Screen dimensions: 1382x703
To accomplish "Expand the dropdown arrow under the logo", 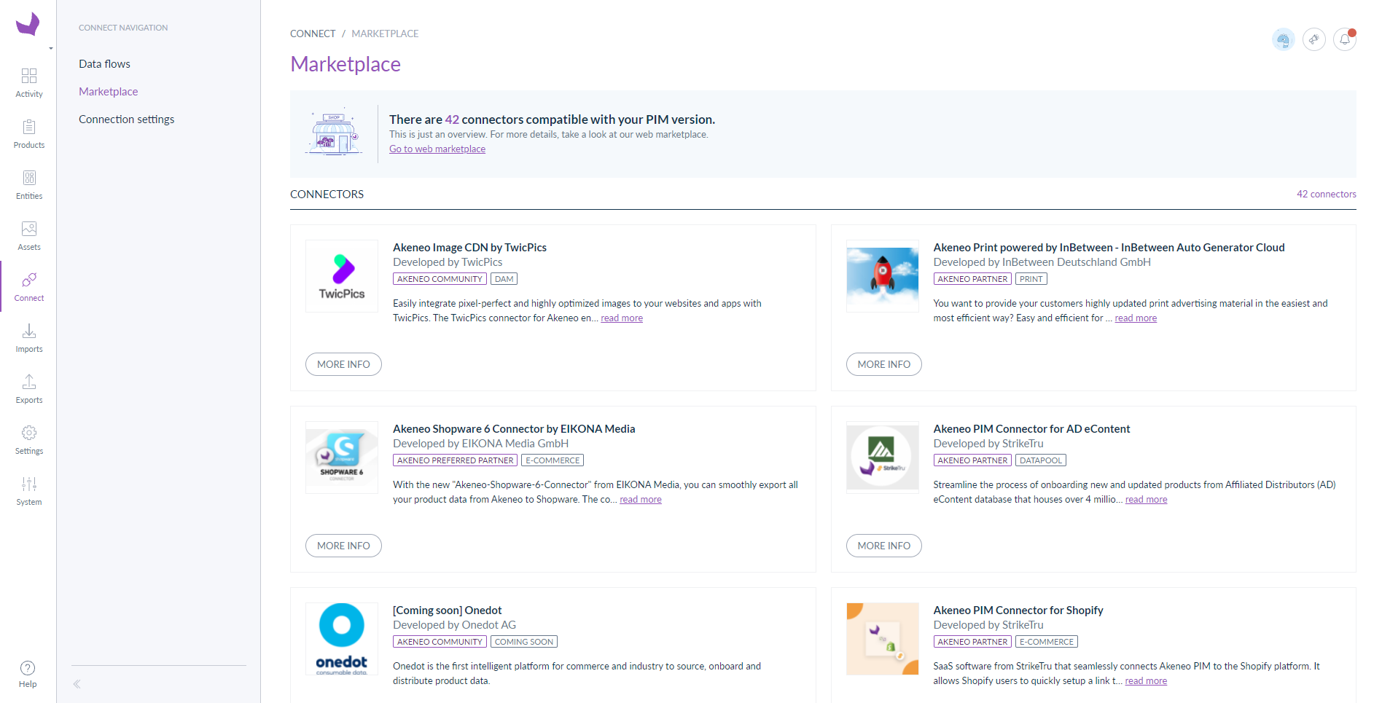I will click(51, 49).
